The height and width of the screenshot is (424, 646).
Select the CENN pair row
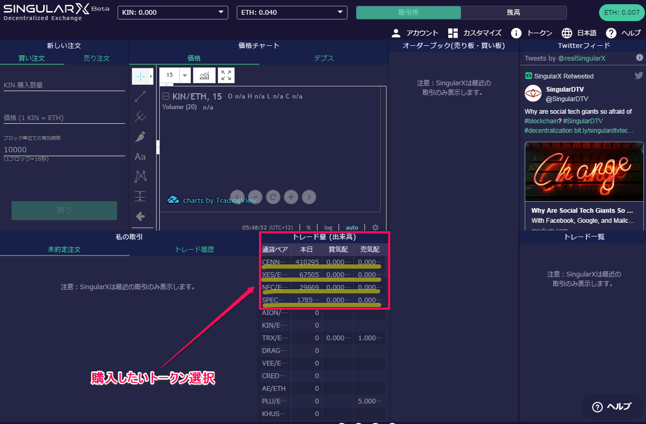pos(323,262)
